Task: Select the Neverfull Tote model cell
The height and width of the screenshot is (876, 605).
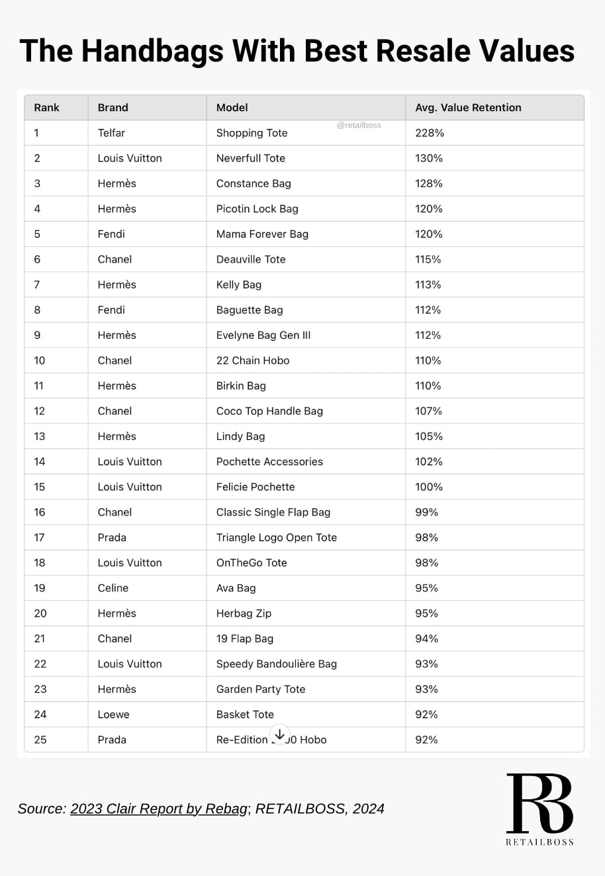Action: (x=306, y=158)
